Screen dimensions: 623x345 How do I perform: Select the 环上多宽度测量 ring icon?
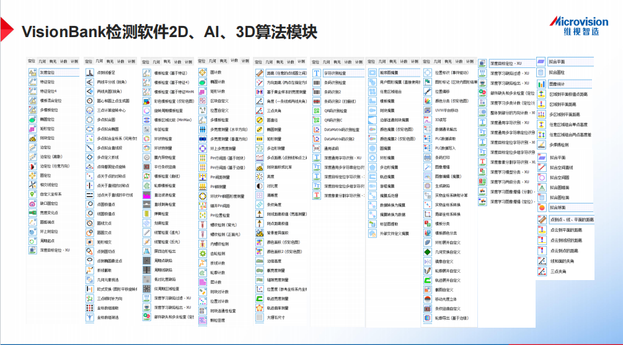203,148
